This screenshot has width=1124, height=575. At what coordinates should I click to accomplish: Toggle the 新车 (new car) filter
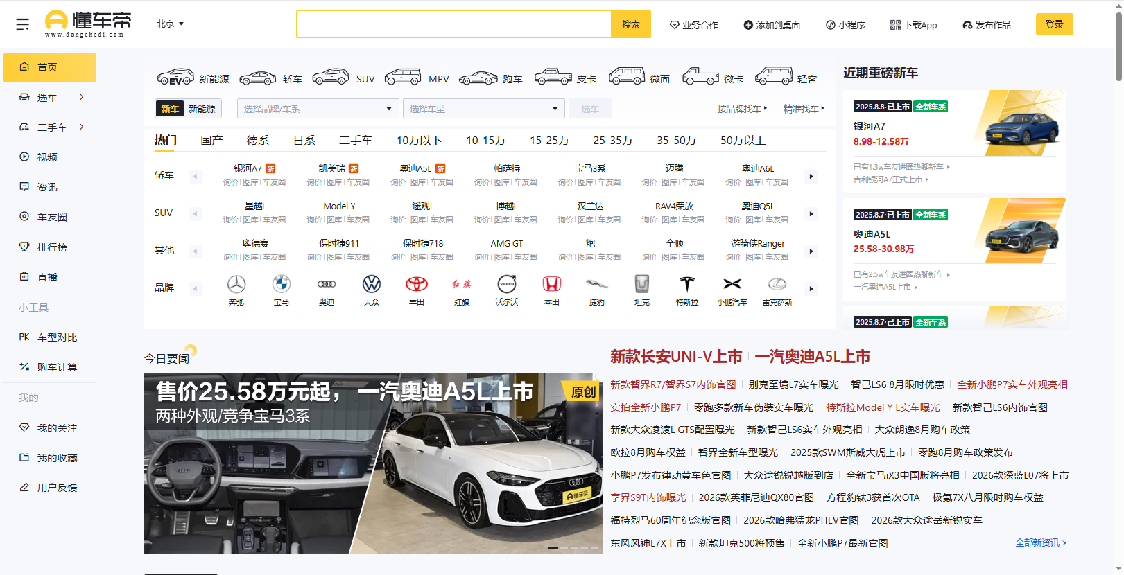[170, 109]
